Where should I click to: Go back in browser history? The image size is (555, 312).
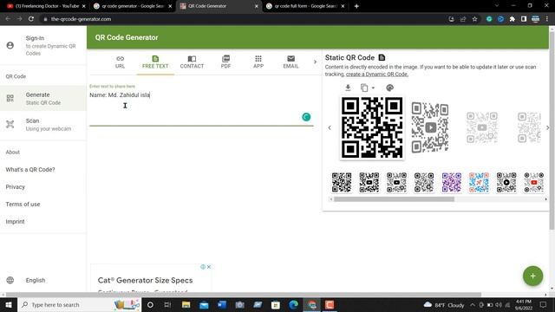(8, 19)
